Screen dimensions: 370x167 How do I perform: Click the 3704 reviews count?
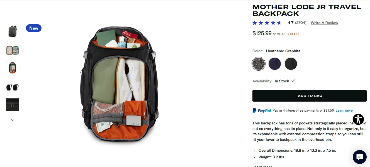(301, 23)
